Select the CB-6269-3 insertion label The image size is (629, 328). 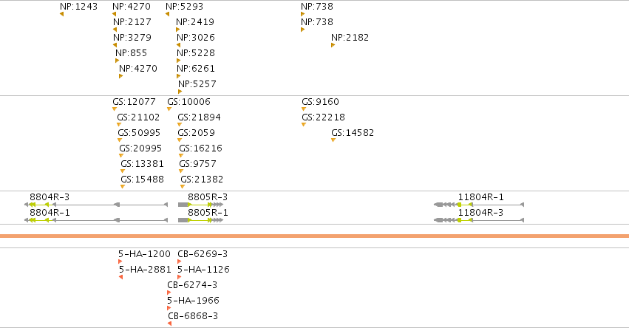coord(203,254)
